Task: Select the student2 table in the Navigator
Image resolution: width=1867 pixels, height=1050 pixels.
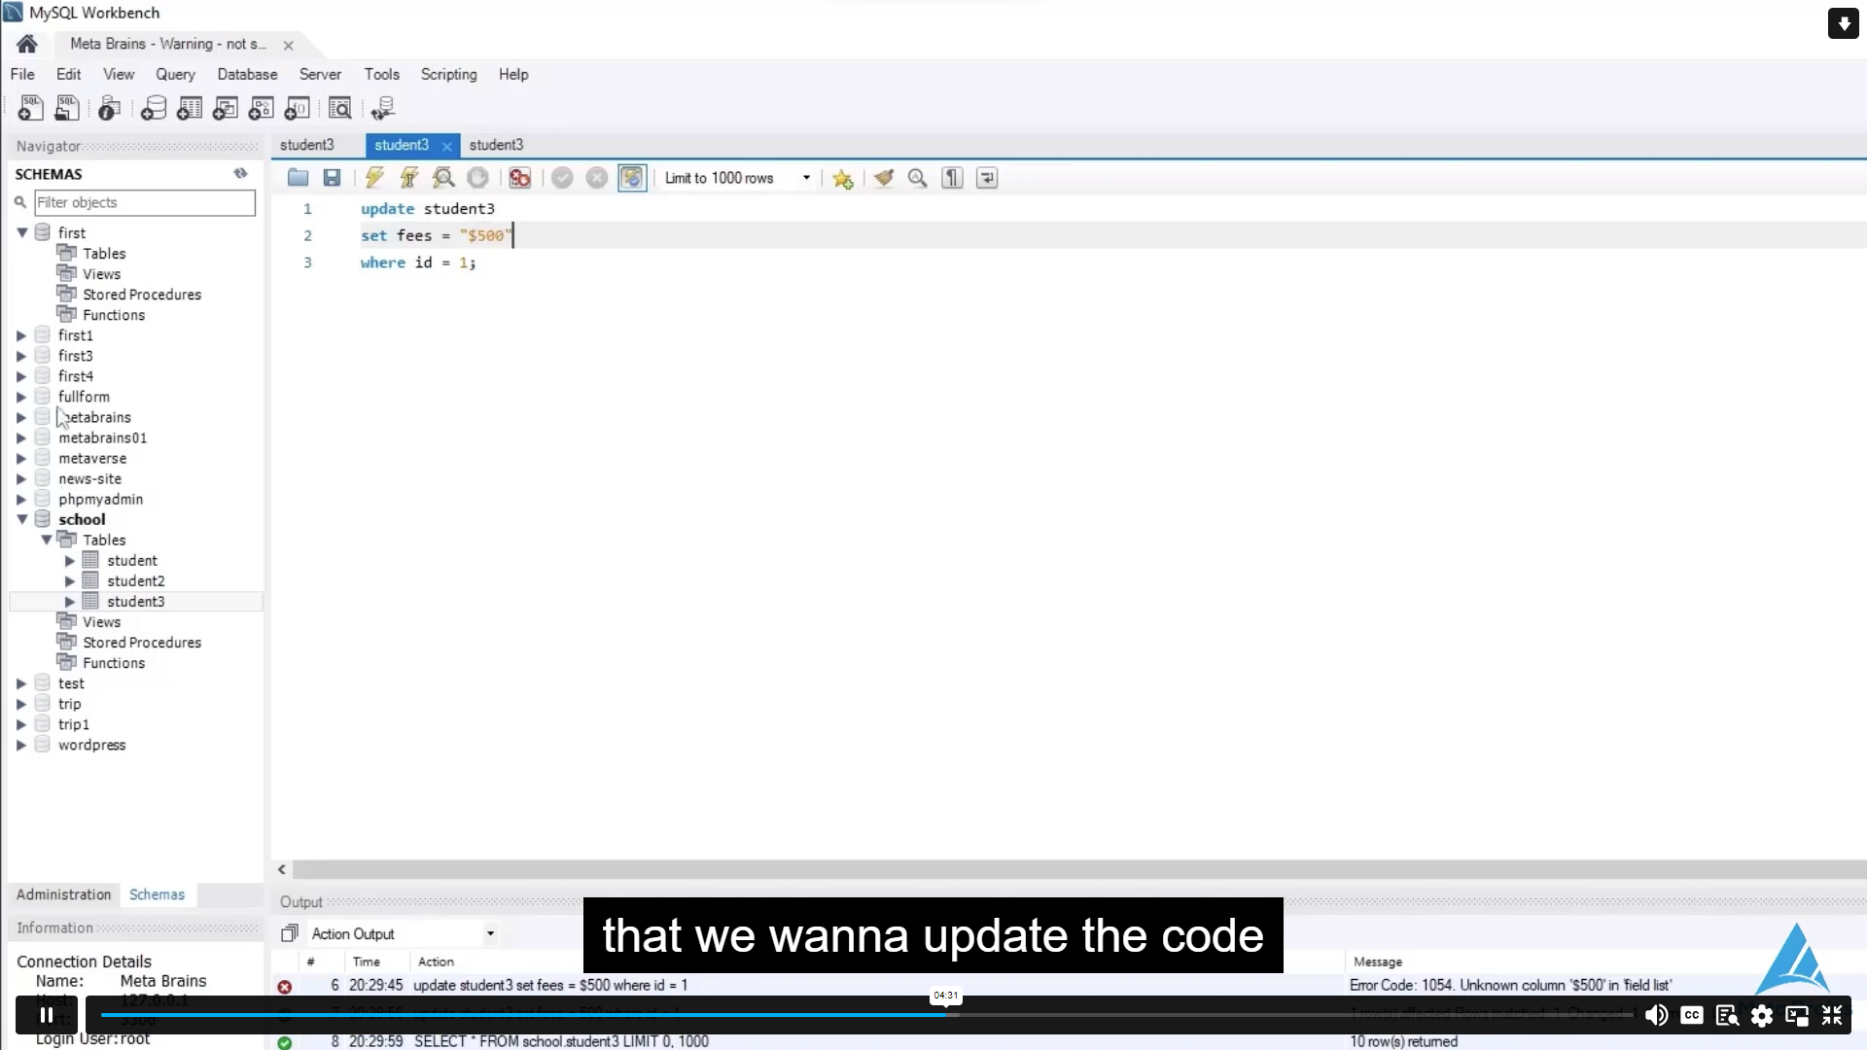Action: pyautogui.click(x=136, y=580)
